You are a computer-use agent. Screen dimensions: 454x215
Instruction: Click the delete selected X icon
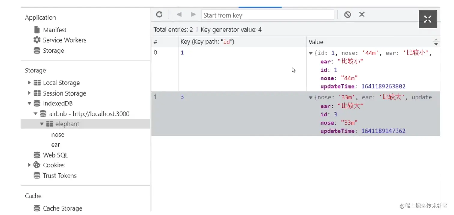362,14
